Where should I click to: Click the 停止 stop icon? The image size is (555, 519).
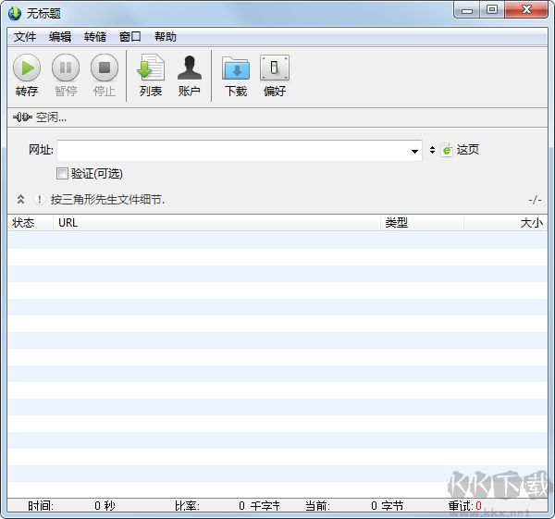tap(105, 68)
